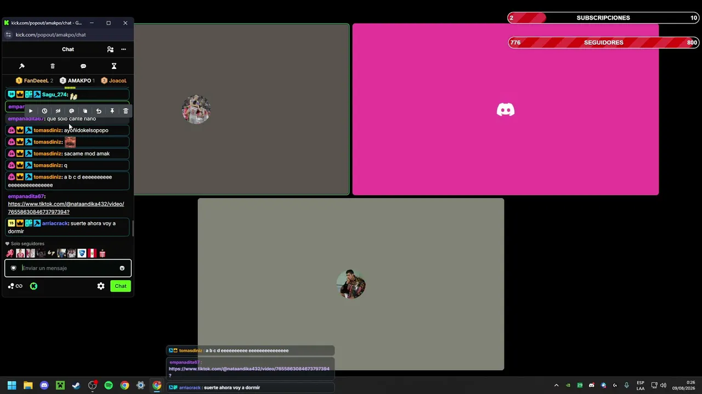The width and height of the screenshot is (702, 394).
Task: Open chat settings gear icon
Action: click(101, 286)
